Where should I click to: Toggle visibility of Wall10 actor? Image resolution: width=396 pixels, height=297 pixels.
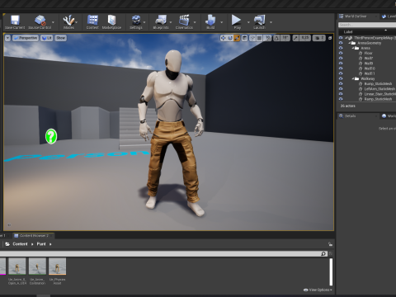(341, 68)
